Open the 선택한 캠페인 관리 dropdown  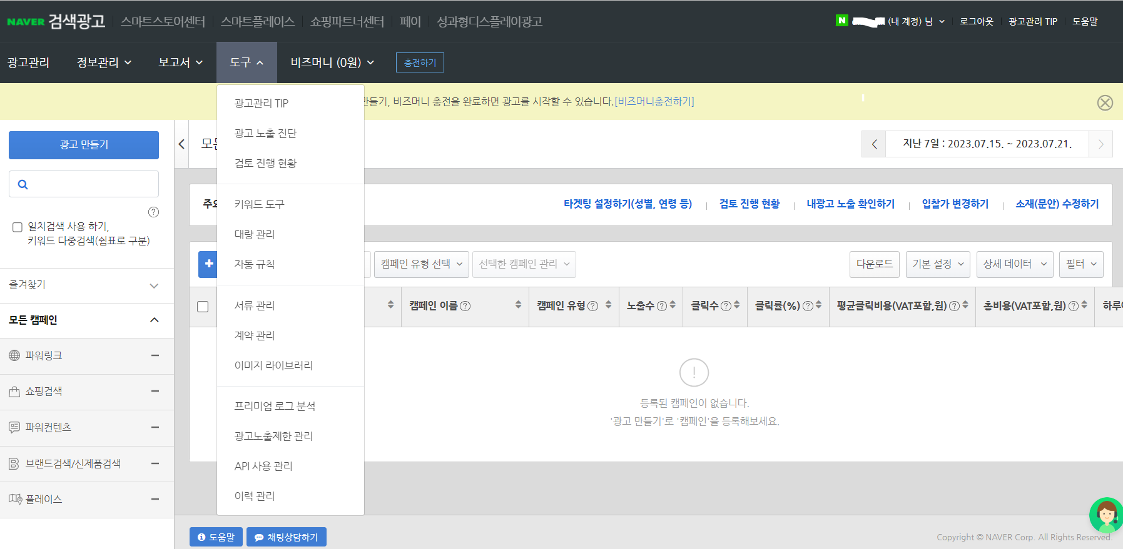tap(524, 264)
